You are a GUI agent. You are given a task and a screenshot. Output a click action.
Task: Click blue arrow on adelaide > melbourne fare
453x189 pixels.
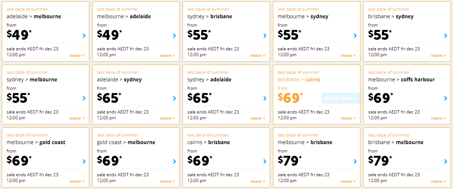click(x=84, y=35)
